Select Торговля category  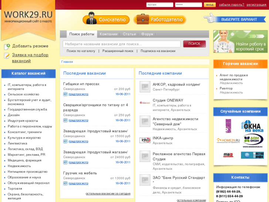tap(15, 189)
